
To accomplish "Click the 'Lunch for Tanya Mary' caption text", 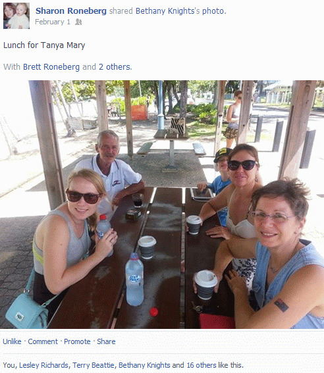I will tap(44, 45).
